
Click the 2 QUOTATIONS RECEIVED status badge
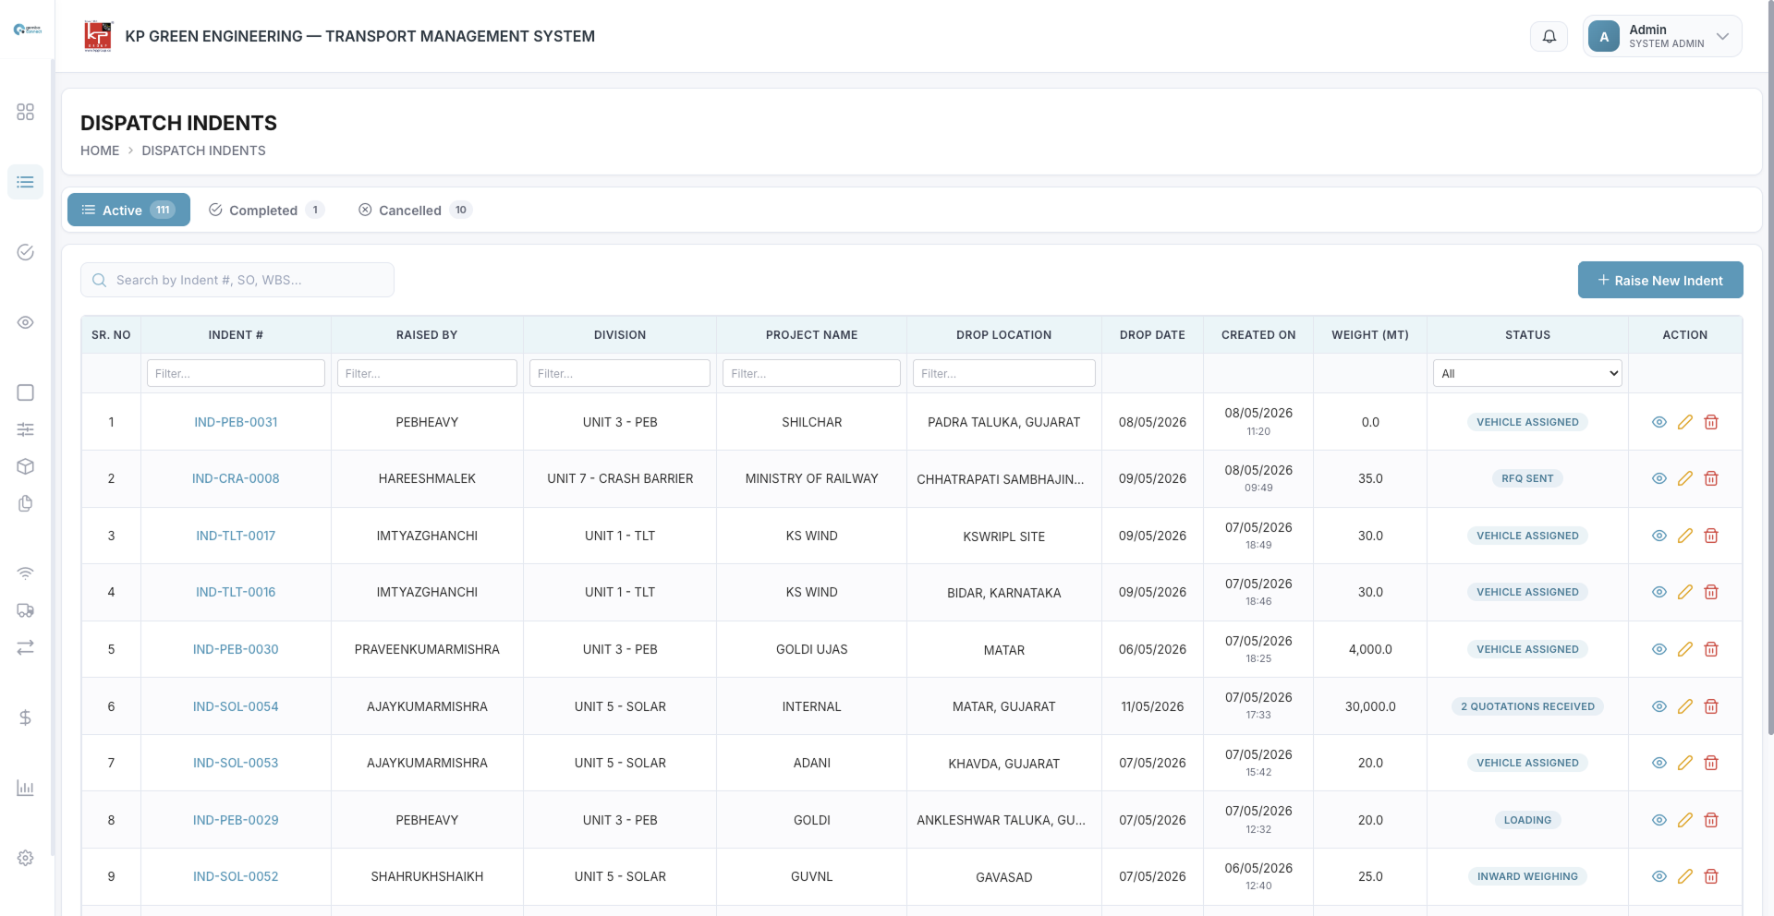click(x=1527, y=706)
